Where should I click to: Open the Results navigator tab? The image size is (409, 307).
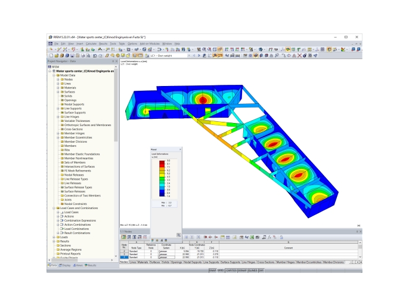pyautogui.click(x=91, y=265)
